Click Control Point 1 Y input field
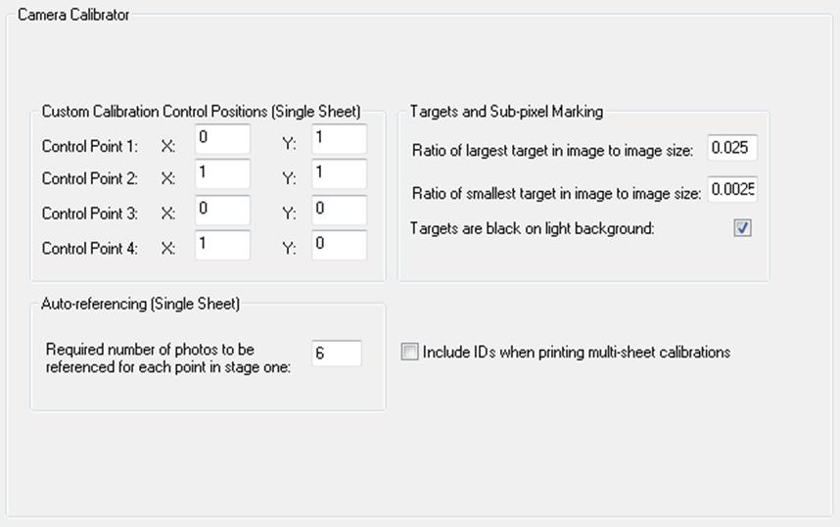This screenshot has height=527, width=840. [x=339, y=139]
